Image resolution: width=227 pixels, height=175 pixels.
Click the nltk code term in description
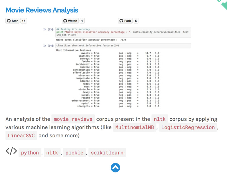(x=160, y=119)
